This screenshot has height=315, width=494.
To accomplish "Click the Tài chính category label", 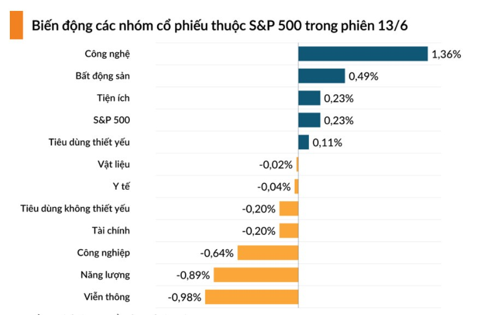I will [111, 231].
